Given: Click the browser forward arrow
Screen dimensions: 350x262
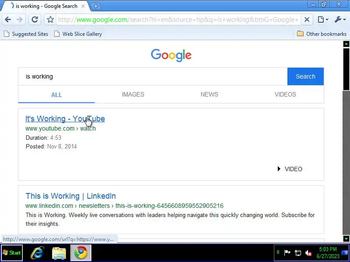Looking at the screenshot, I should point(20,20).
